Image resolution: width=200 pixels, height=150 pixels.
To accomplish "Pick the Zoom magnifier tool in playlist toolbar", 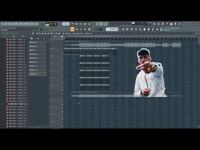I will click(x=57, y=33).
